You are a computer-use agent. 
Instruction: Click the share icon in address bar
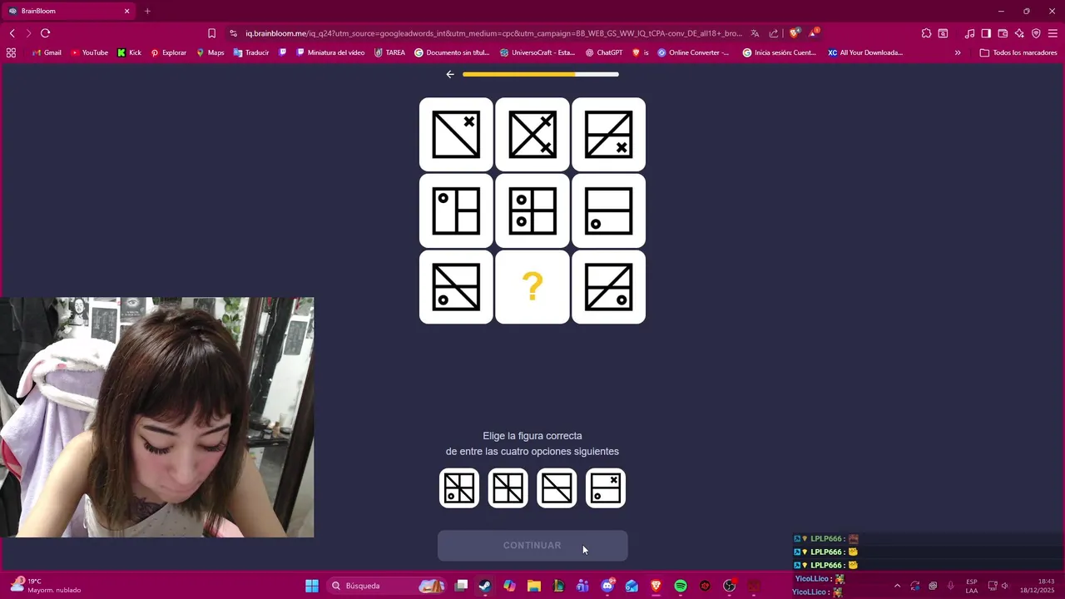click(x=774, y=33)
